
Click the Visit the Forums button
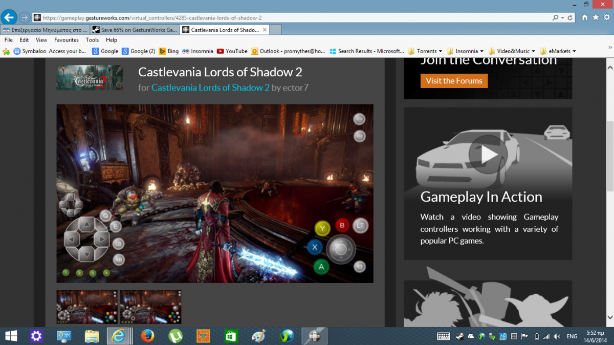pos(454,81)
